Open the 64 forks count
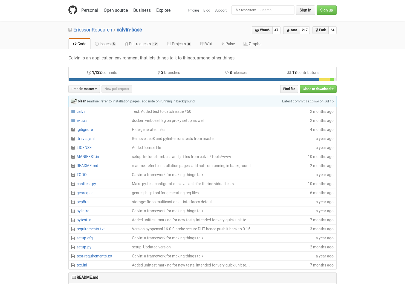The height and width of the screenshot is (284, 405). tap(332, 30)
